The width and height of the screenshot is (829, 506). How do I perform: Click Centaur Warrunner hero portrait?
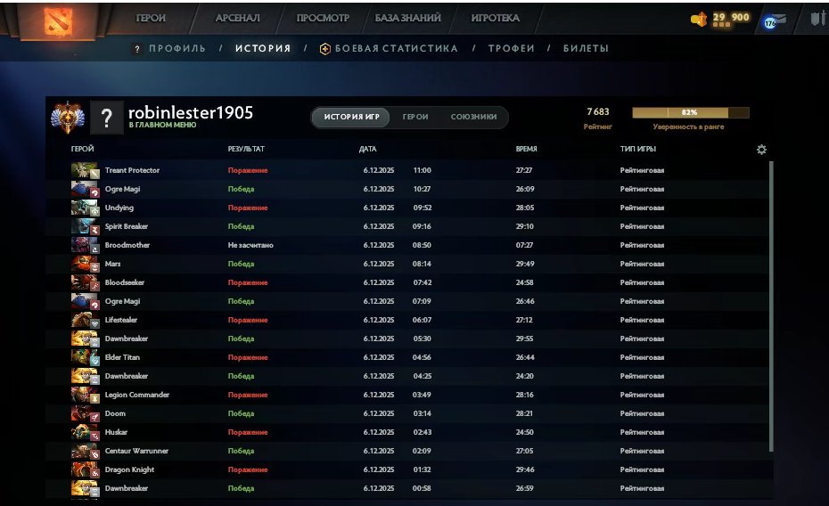(x=85, y=451)
